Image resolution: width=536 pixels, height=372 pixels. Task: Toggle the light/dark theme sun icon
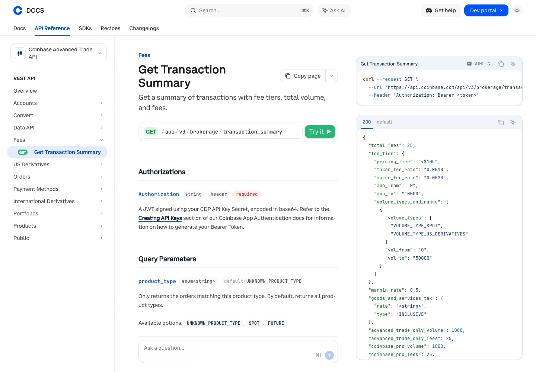(517, 10)
